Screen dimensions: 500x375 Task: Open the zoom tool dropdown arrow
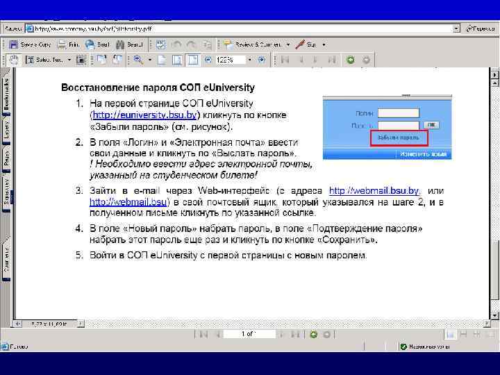pos(149,60)
